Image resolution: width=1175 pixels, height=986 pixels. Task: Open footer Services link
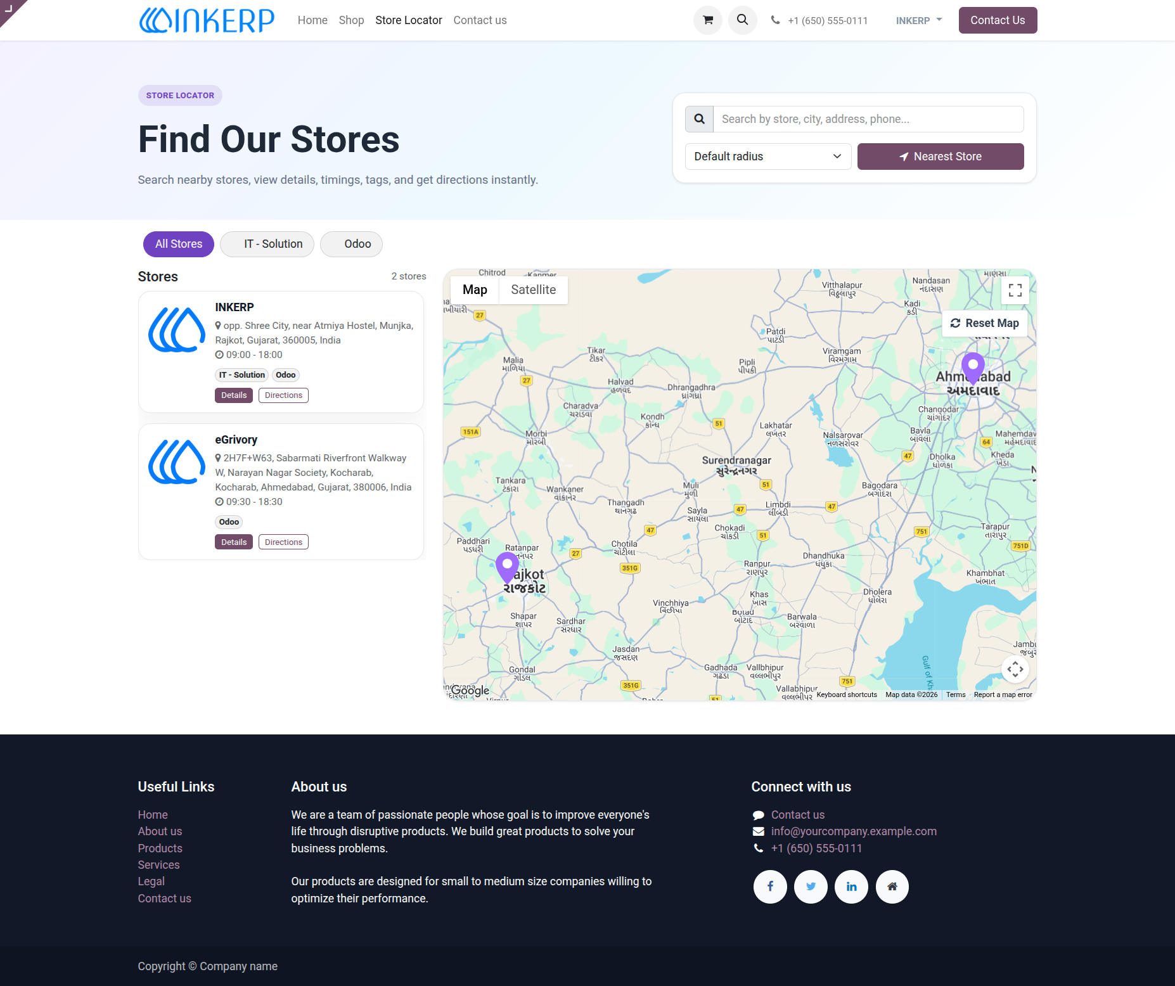(x=158, y=865)
